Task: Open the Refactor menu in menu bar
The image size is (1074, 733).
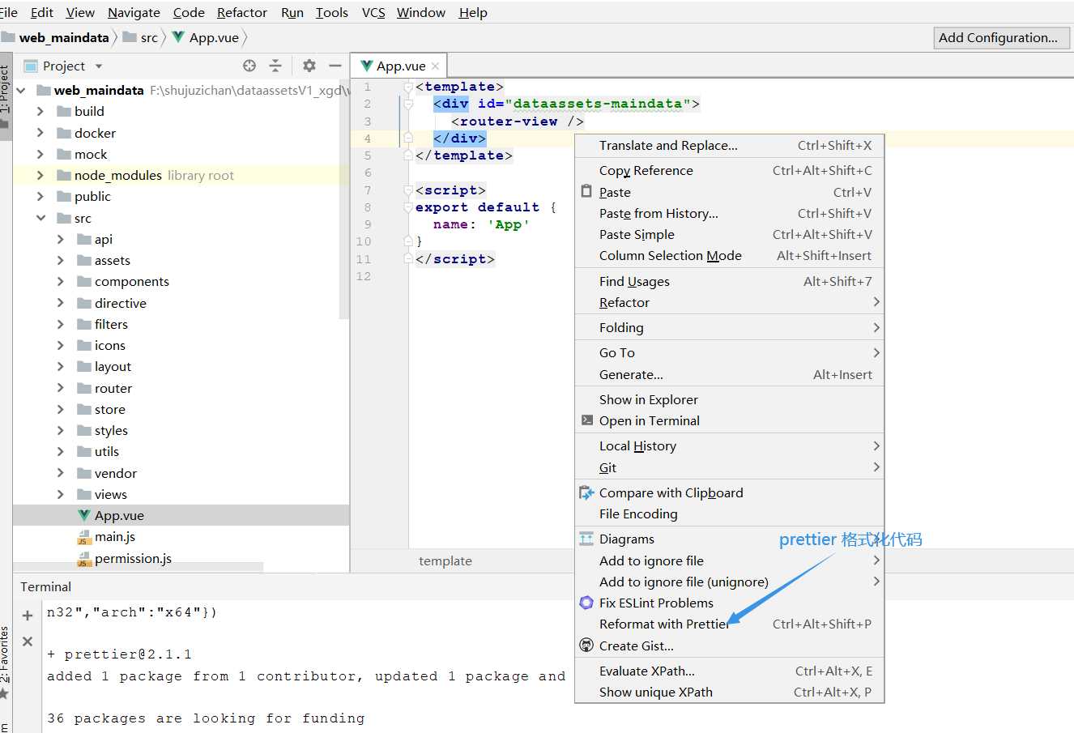Action: [242, 12]
